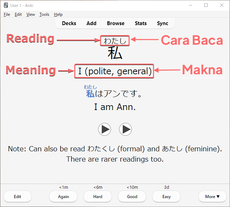Open the More dropdown menu

pos(212,197)
